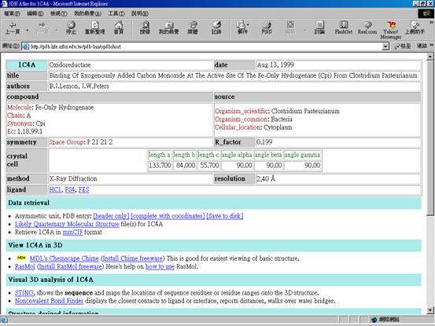Screen dimensions: 435x326
Task: Click the date value 'Aug 13, 1999'
Action: (275, 65)
